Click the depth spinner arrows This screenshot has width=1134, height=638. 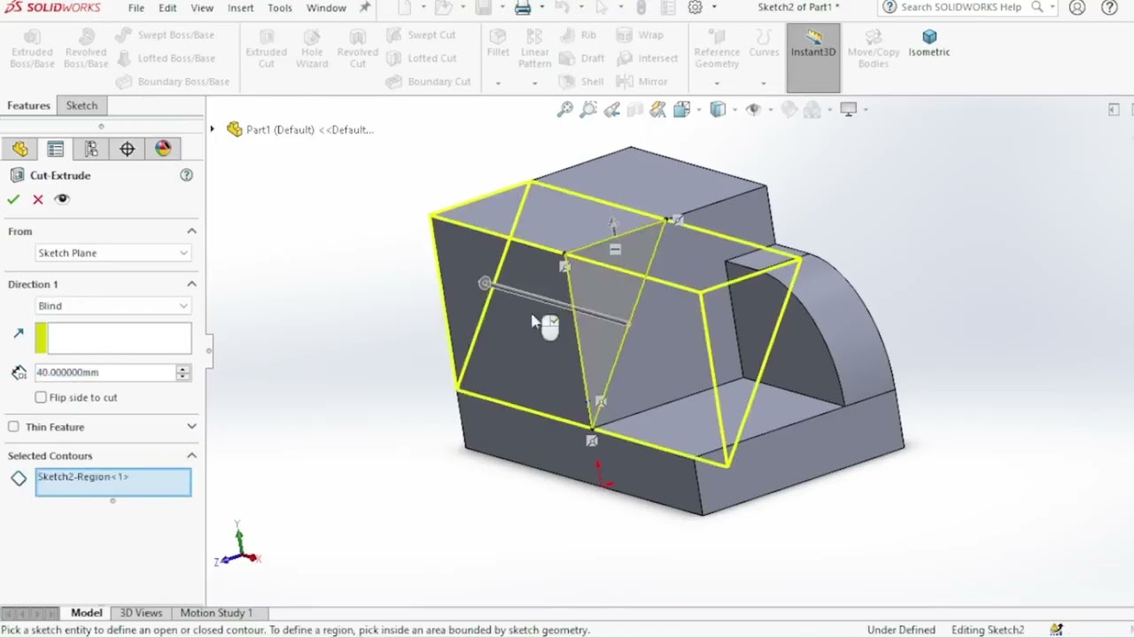pos(183,372)
